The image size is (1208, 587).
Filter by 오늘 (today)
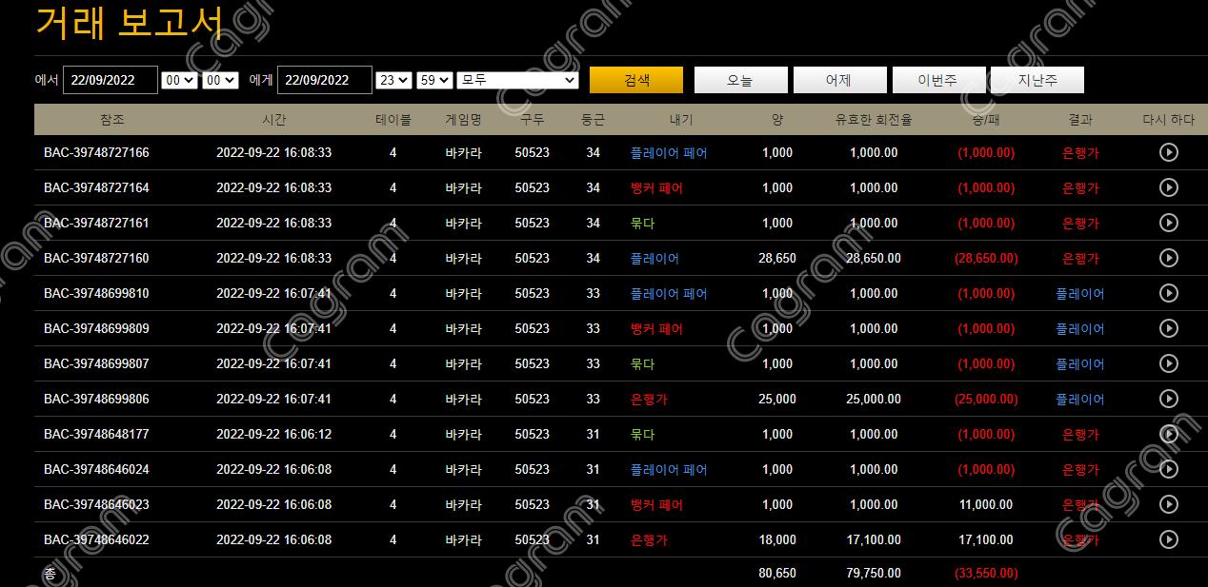[740, 80]
